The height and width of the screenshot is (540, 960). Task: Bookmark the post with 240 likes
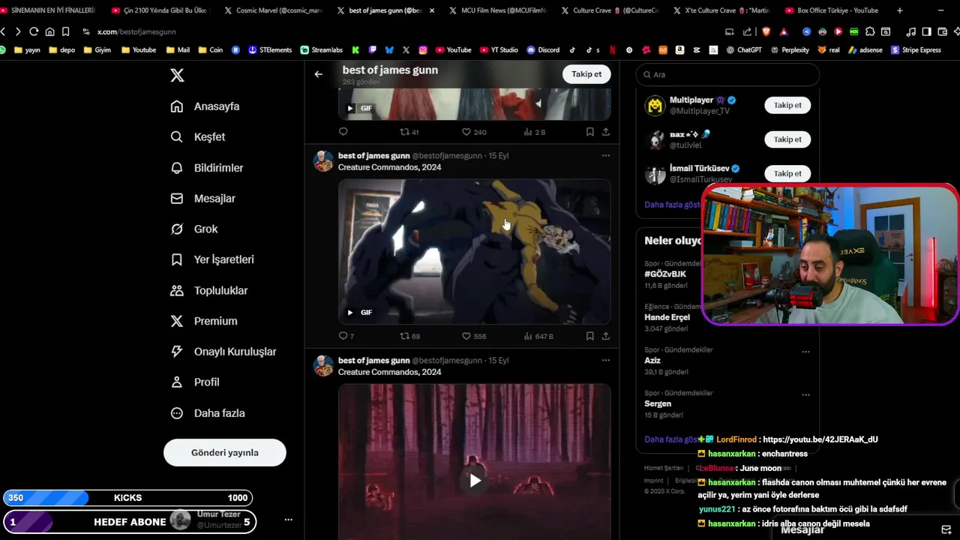(590, 132)
